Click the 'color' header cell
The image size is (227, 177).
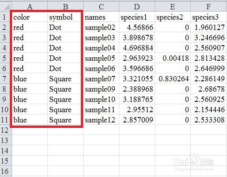(29, 17)
